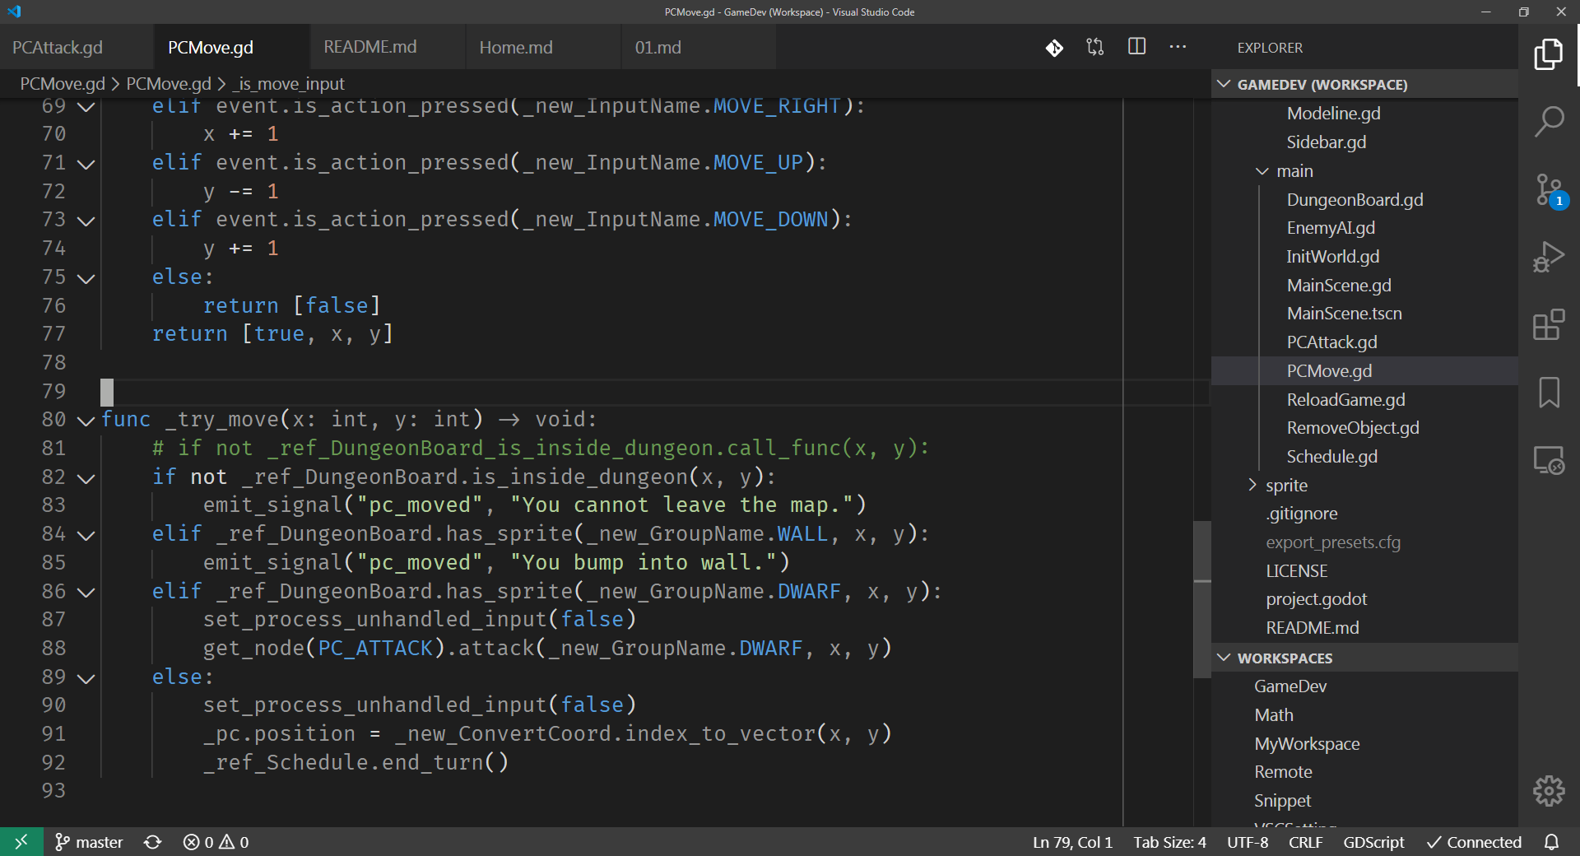
Task: Click the Git diamond icon in editor toolbar
Action: click(1054, 48)
